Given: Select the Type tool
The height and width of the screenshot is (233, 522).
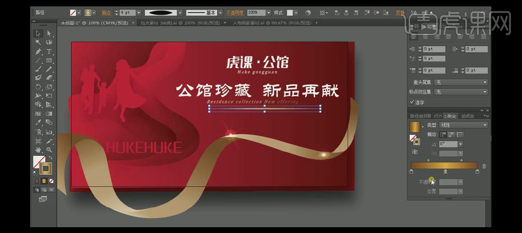Looking at the screenshot, I should 49,52.
